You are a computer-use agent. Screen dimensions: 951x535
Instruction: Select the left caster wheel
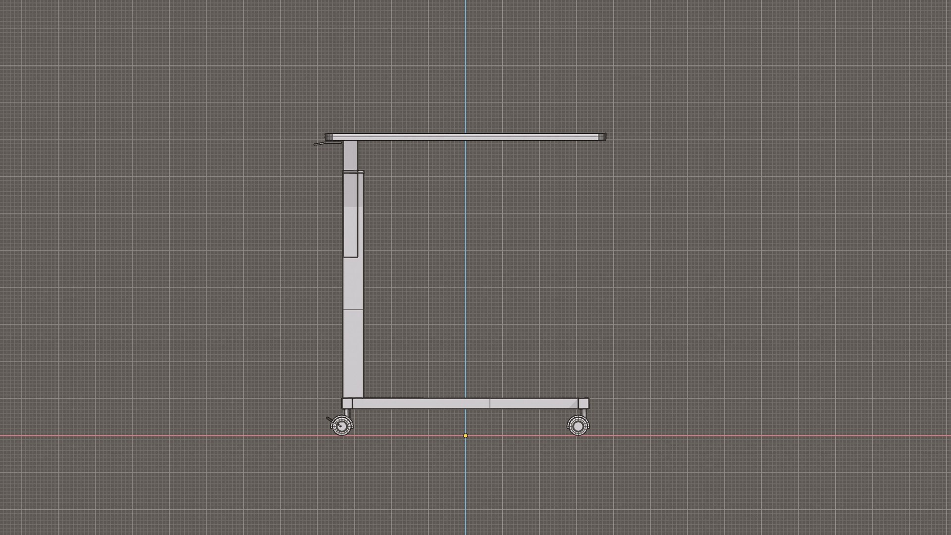(341, 426)
